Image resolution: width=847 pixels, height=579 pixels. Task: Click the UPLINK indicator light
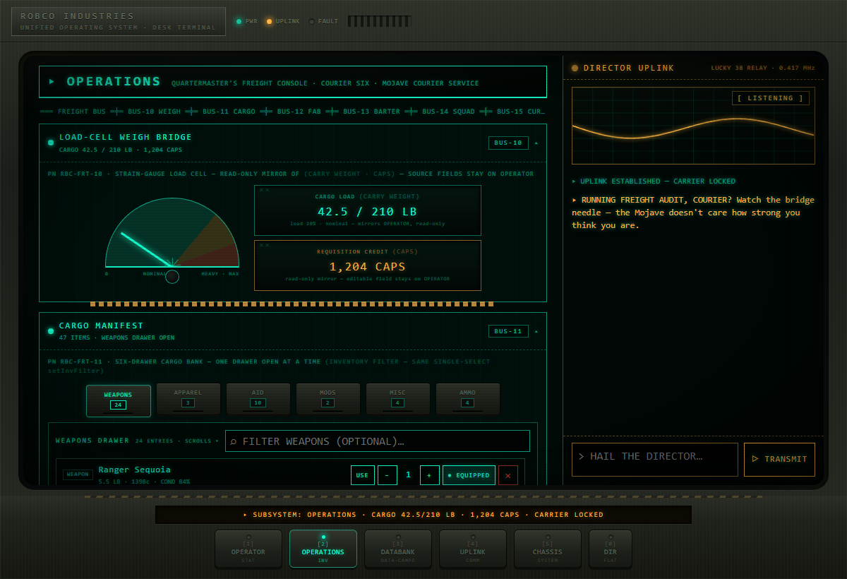[269, 22]
